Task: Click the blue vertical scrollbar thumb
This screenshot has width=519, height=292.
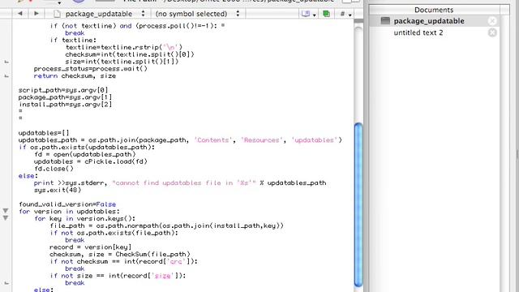Action: point(358,204)
